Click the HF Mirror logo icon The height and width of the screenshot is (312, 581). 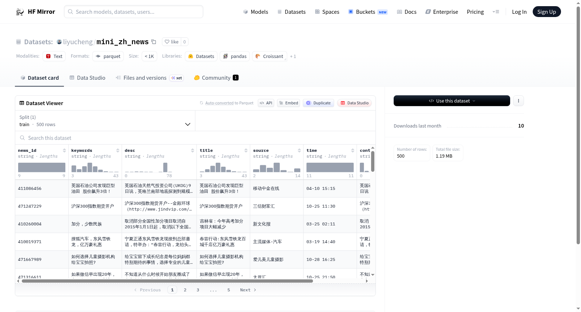[x=20, y=12]
